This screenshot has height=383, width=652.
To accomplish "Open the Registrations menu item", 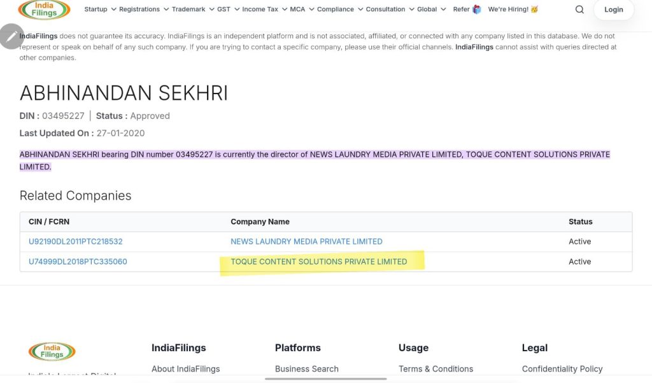I will pyautogui.click(x=139, y=9).
